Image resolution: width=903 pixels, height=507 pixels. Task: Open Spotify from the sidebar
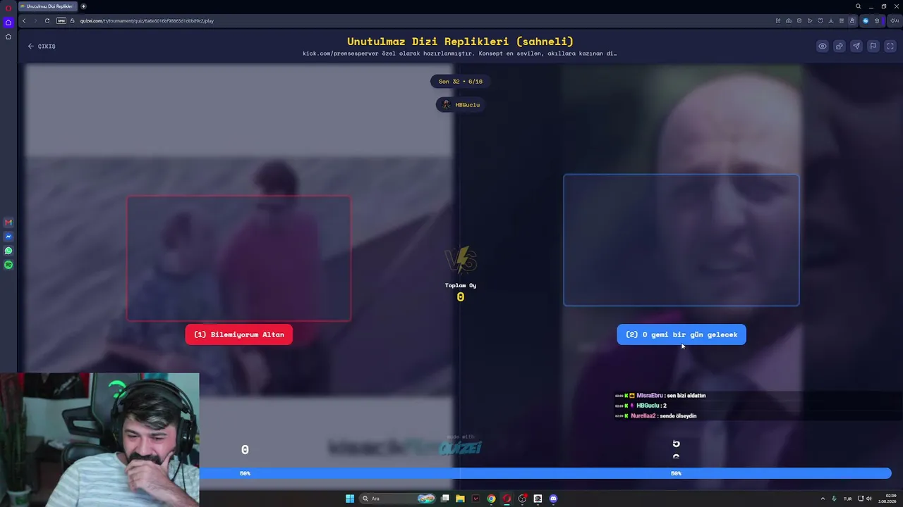point(8,265)
